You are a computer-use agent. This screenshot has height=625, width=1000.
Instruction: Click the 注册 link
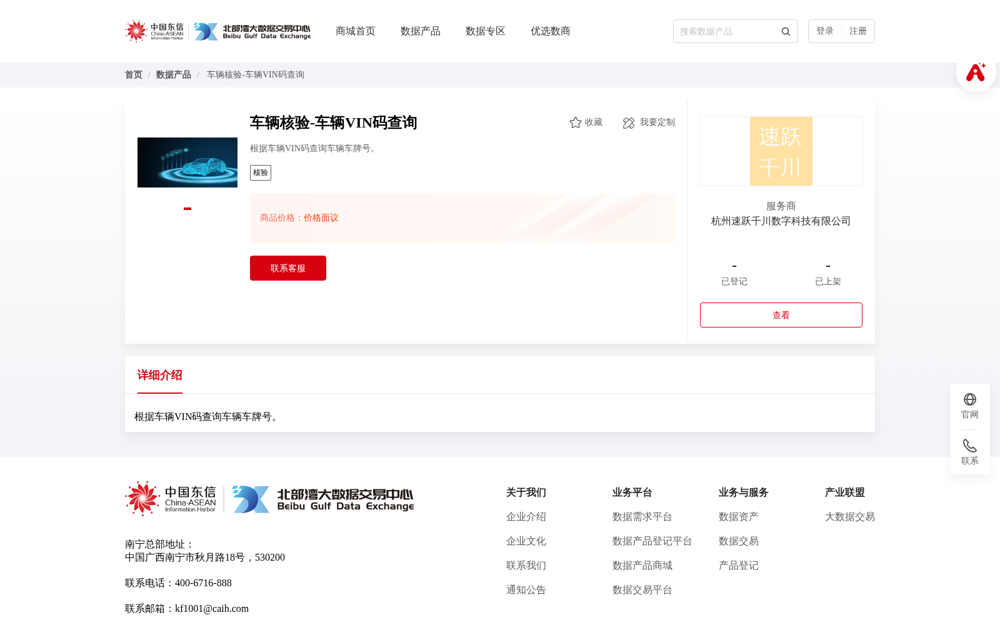[858, 31]
